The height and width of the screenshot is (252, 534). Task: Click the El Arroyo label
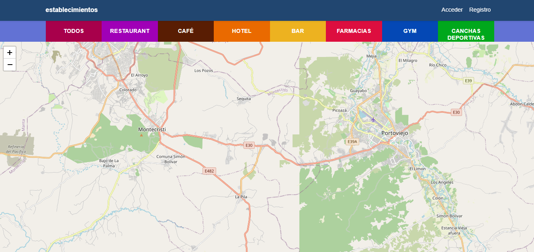click(139, 75)
